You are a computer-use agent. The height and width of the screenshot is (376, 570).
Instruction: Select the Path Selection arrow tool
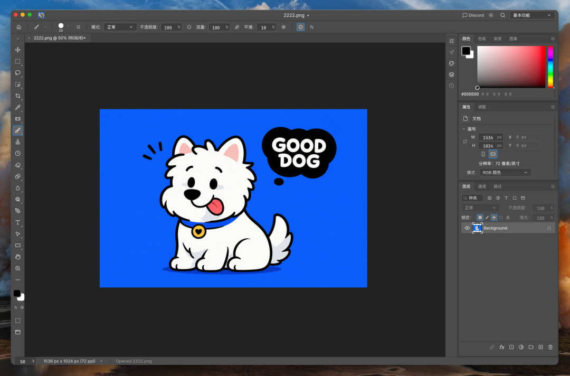17,234
